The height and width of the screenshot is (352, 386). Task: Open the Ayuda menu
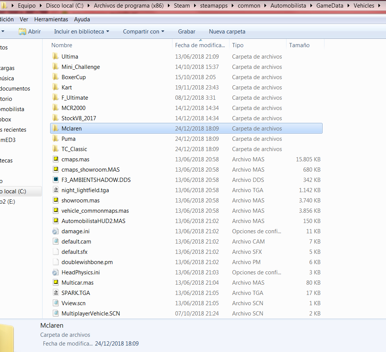82,19
